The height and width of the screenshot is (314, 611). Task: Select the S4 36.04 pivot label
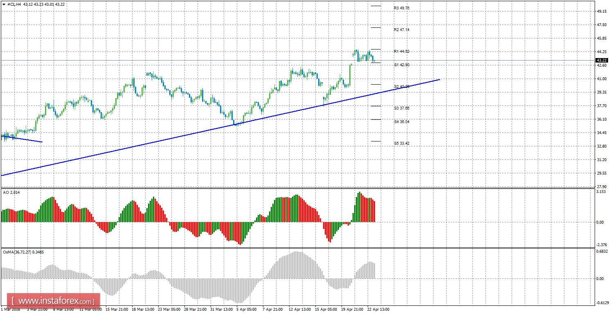402,122
